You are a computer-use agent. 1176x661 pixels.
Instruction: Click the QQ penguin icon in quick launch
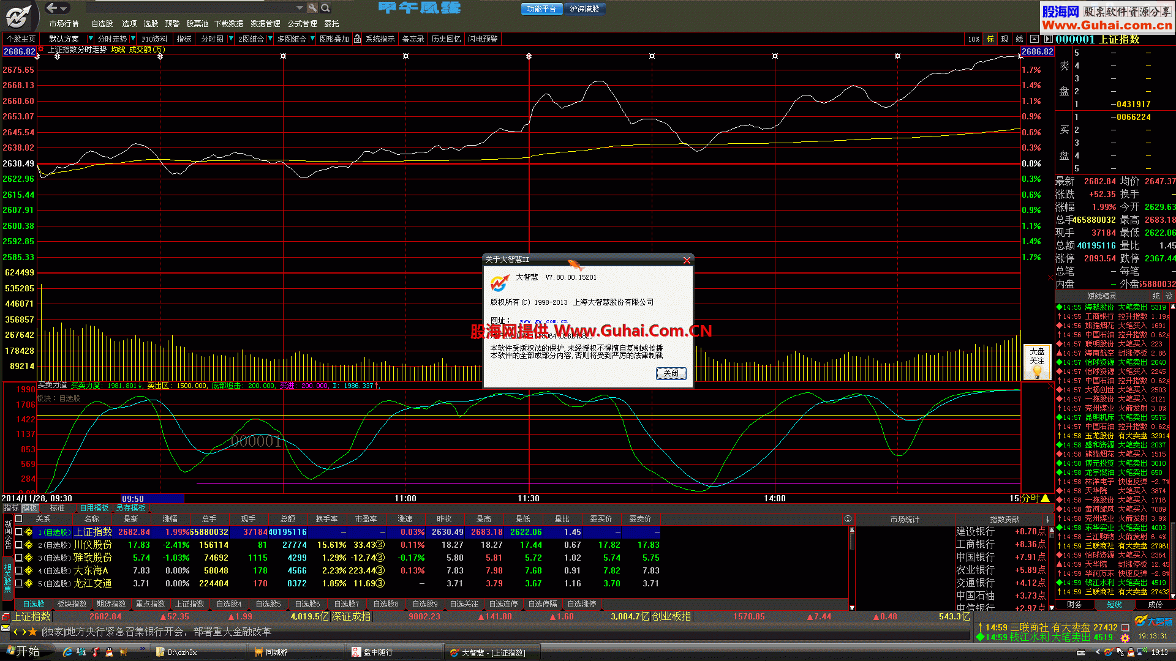tap(109, 652)
